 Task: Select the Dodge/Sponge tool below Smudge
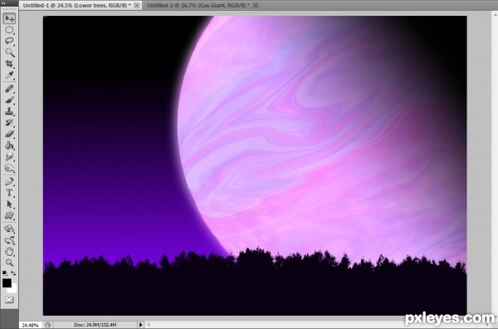9,168
